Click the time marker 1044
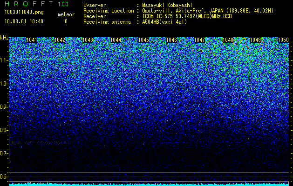 pyautogui.click(x=116, y=40)
